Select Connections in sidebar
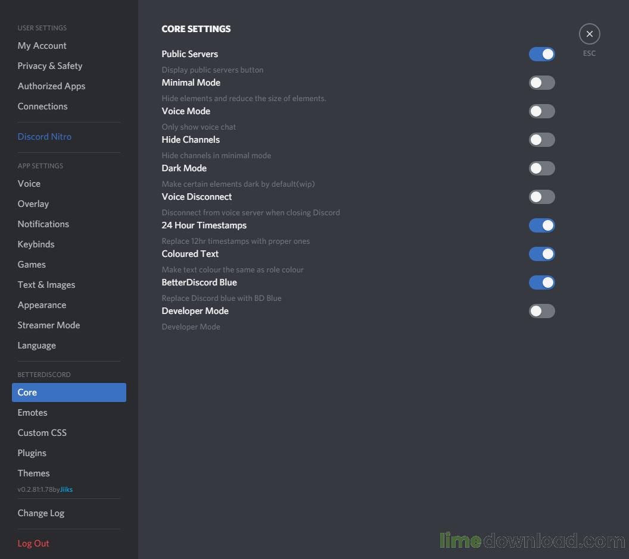 pos(69,106)
